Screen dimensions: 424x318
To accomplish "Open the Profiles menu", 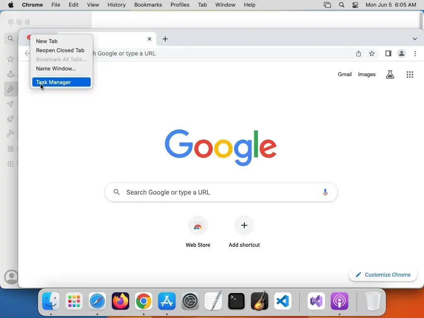I will click(180, 5).
